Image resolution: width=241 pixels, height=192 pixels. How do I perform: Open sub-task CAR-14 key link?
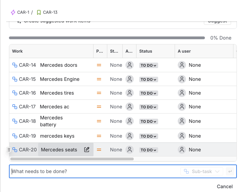[x=27, y=65]
